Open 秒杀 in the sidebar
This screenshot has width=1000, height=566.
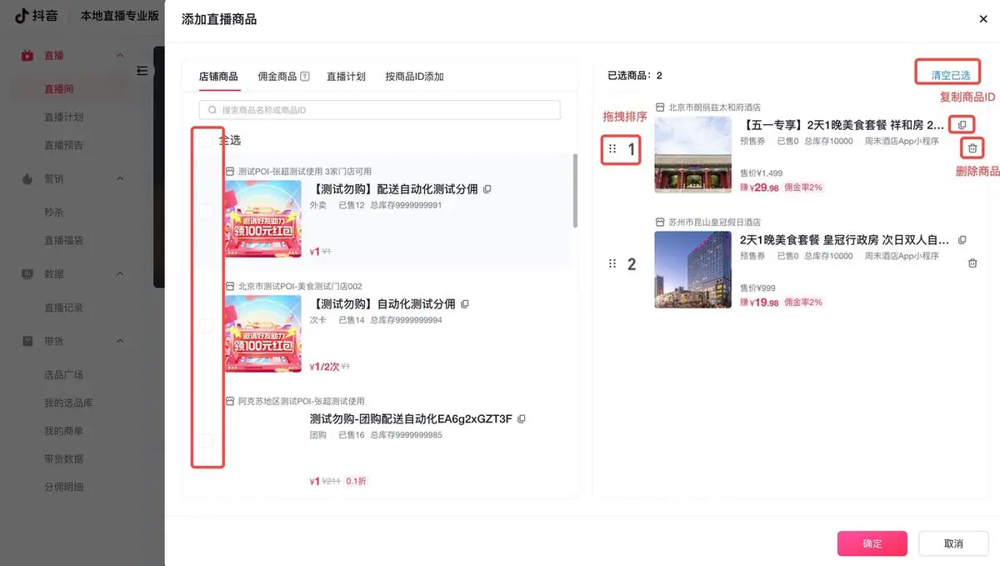pyautogui.click(x=54, y=213)
